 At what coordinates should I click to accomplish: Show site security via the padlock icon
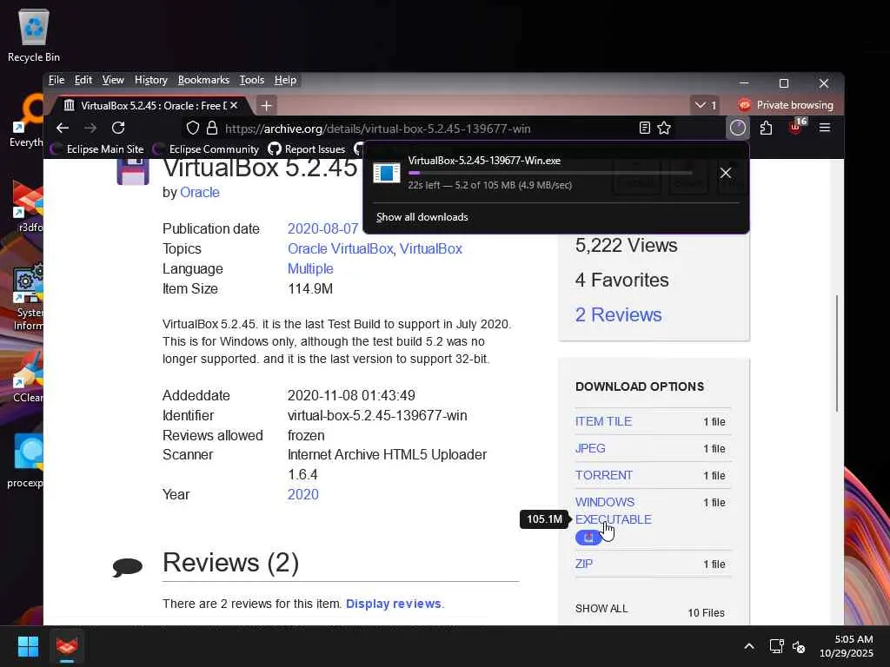coord(212,129)
